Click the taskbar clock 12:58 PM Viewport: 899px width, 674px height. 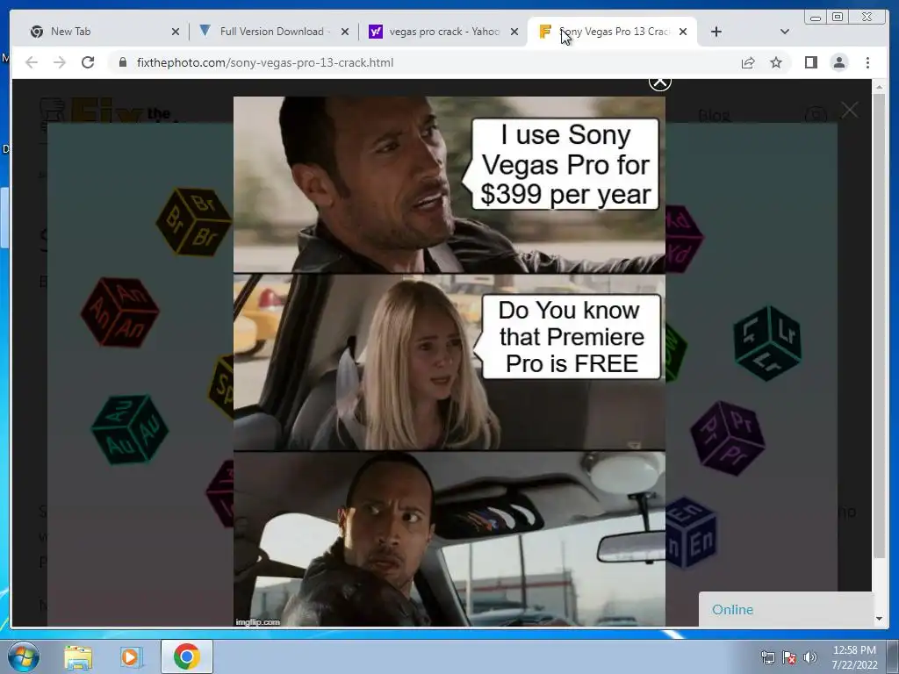click(x=854, y=657)
